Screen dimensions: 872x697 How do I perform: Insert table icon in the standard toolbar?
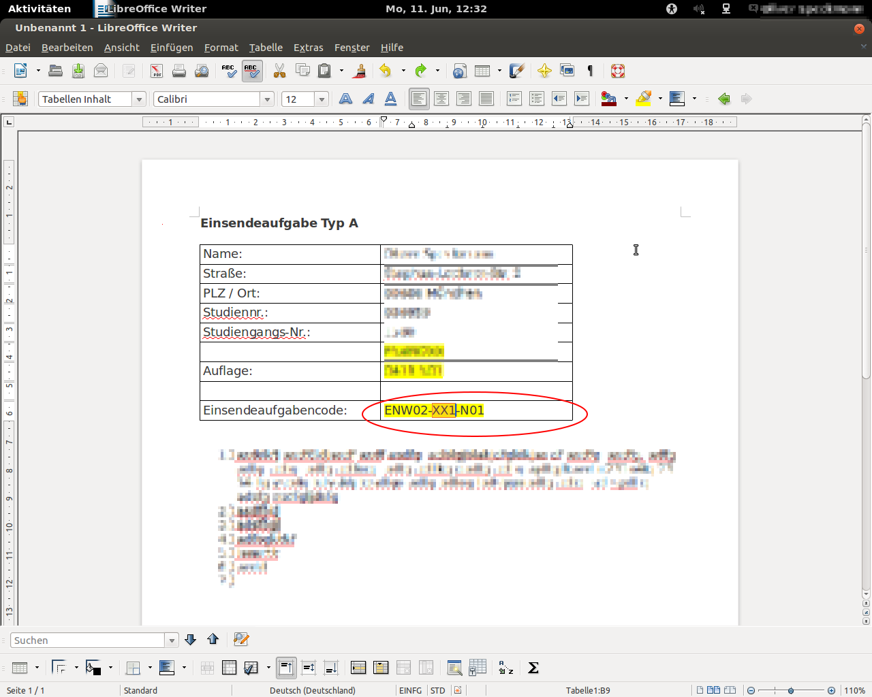click(482, 71)
